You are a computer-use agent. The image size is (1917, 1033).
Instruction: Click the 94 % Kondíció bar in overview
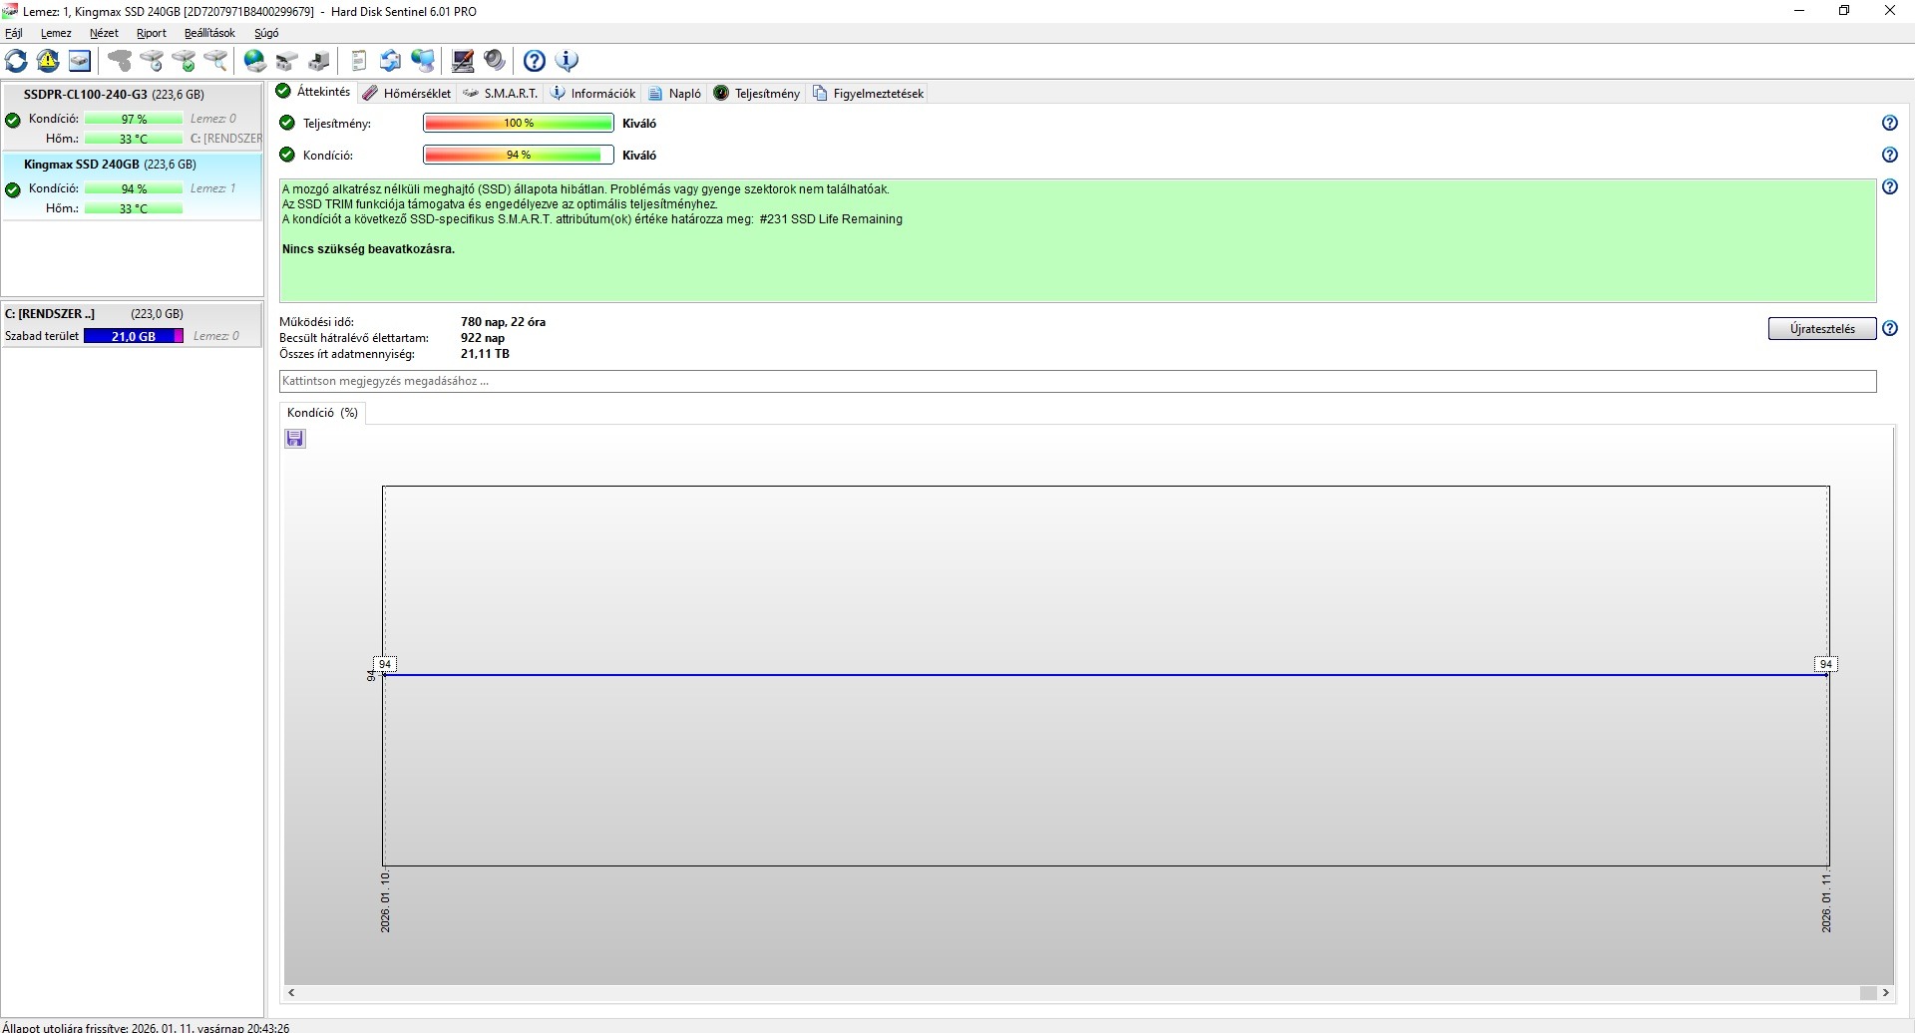[x=519, y=155]
